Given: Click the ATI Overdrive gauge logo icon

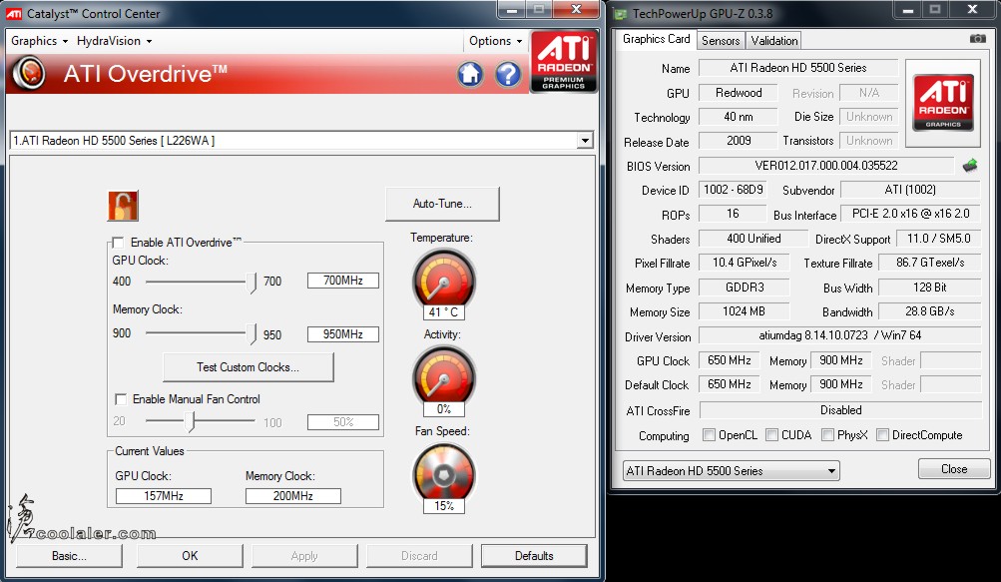Looking at the screenshot, I should pos(29,73).
